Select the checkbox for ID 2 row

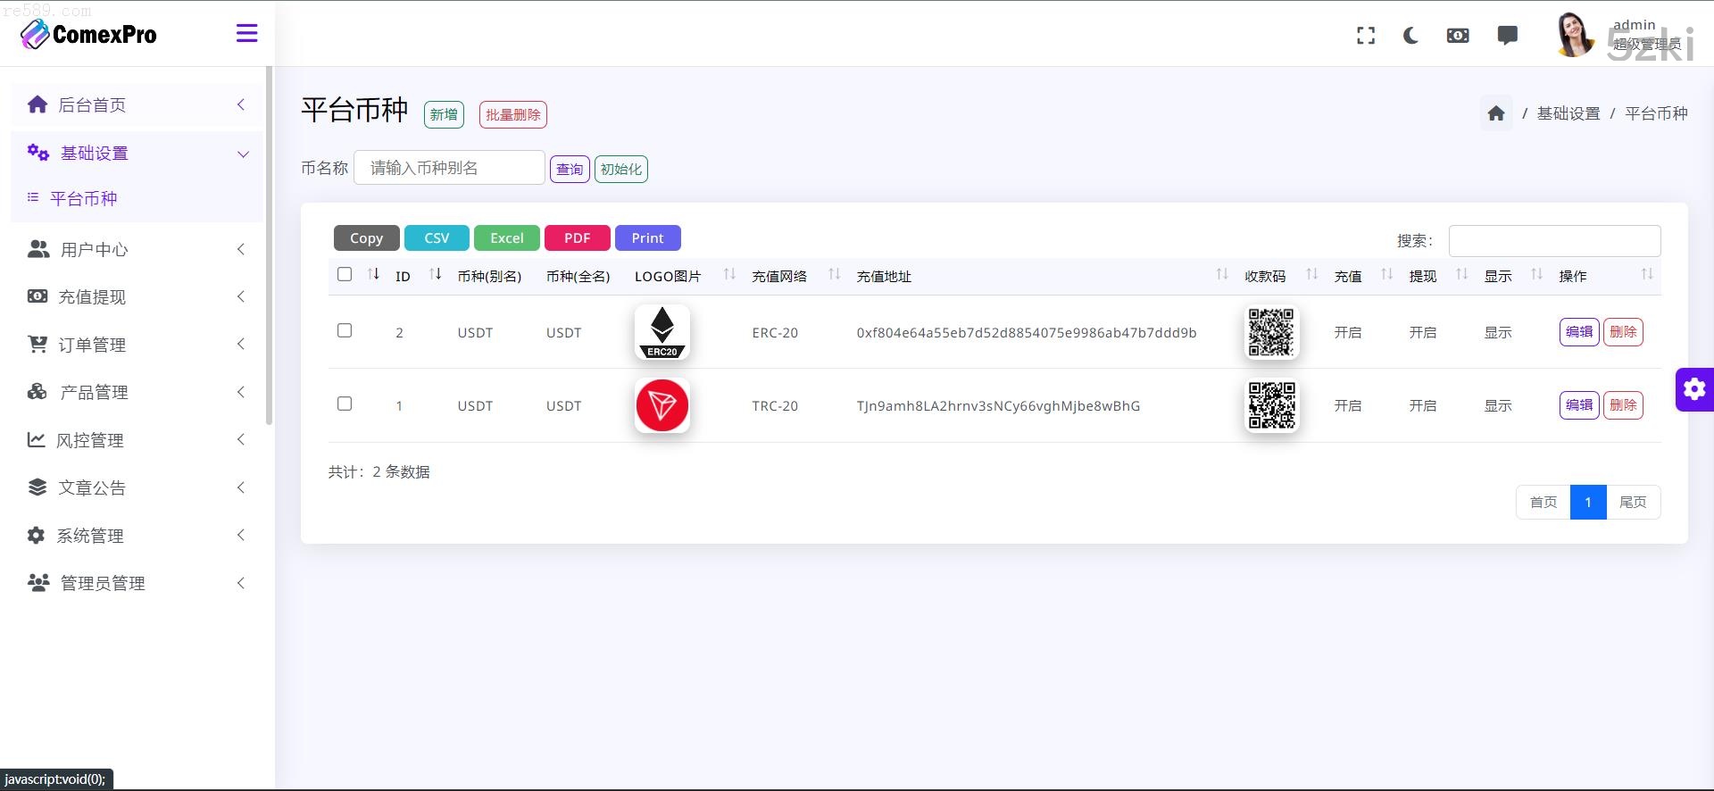point(345,331)
